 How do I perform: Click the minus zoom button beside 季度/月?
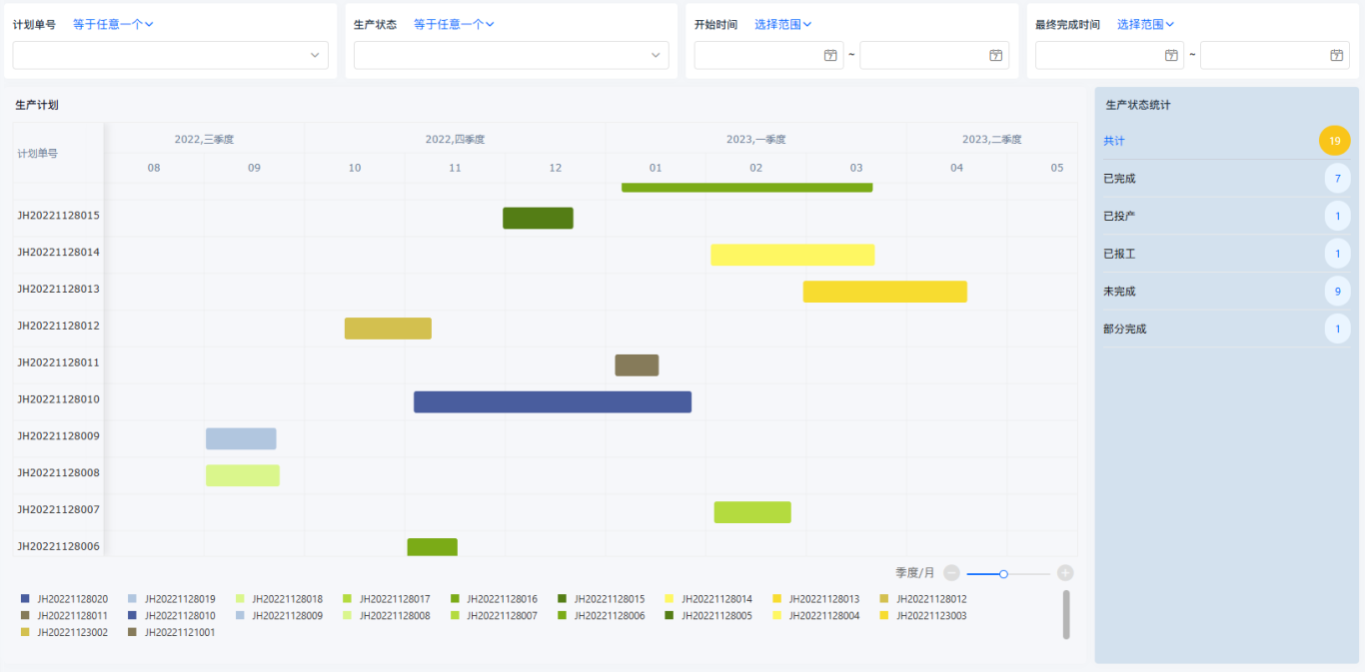(951, 573)
